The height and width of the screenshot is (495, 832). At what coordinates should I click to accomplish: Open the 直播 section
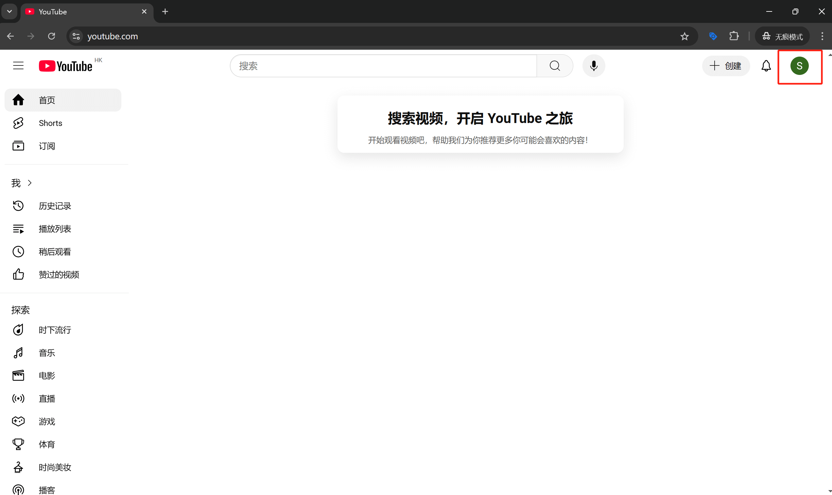point(46,398)
